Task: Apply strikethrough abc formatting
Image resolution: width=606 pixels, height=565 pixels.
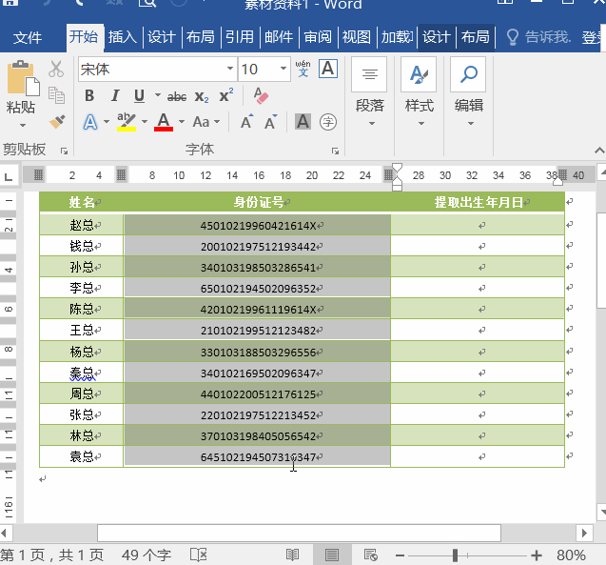Action: pos(177,96)
